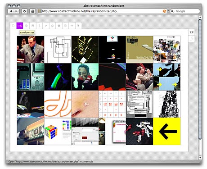Screen dimensions: 207x169
Task: Open the blue thumbnail with yellow arrows
Action: (167, 77)
